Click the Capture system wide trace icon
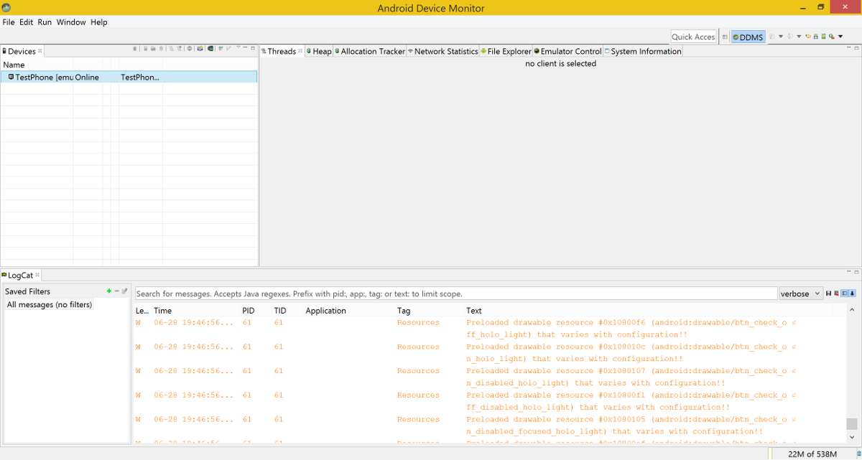 [221, 49]
